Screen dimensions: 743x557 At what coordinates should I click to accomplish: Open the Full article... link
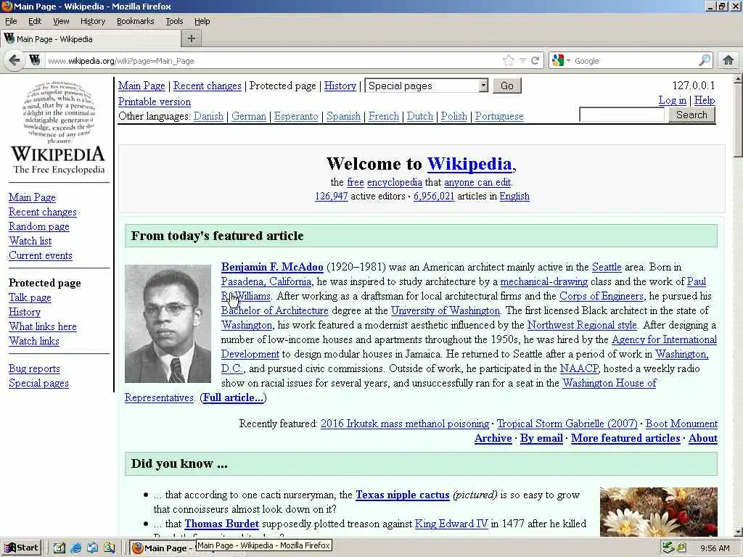233,398
